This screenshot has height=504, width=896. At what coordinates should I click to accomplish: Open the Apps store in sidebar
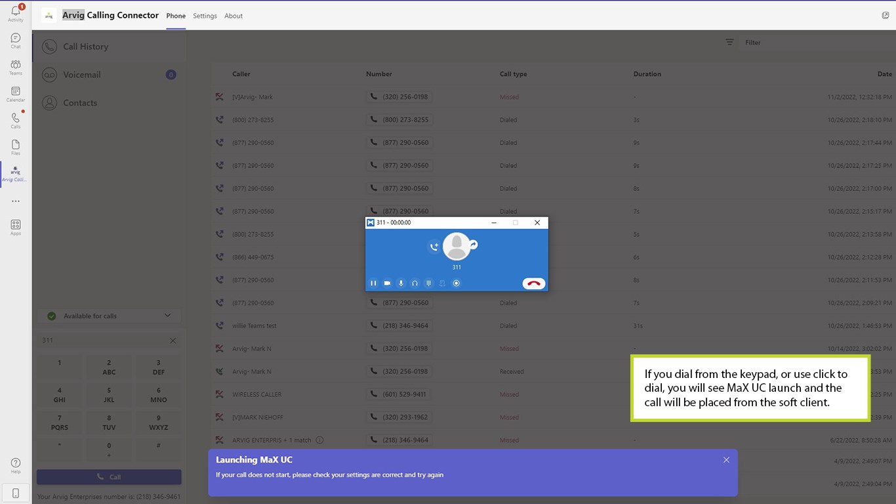[16, 228]
